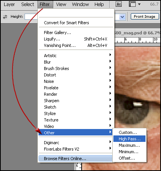Choose High Pass from the Other submenu
The image size is (161, 171).
pyautogui.click(x=129, y=139)
